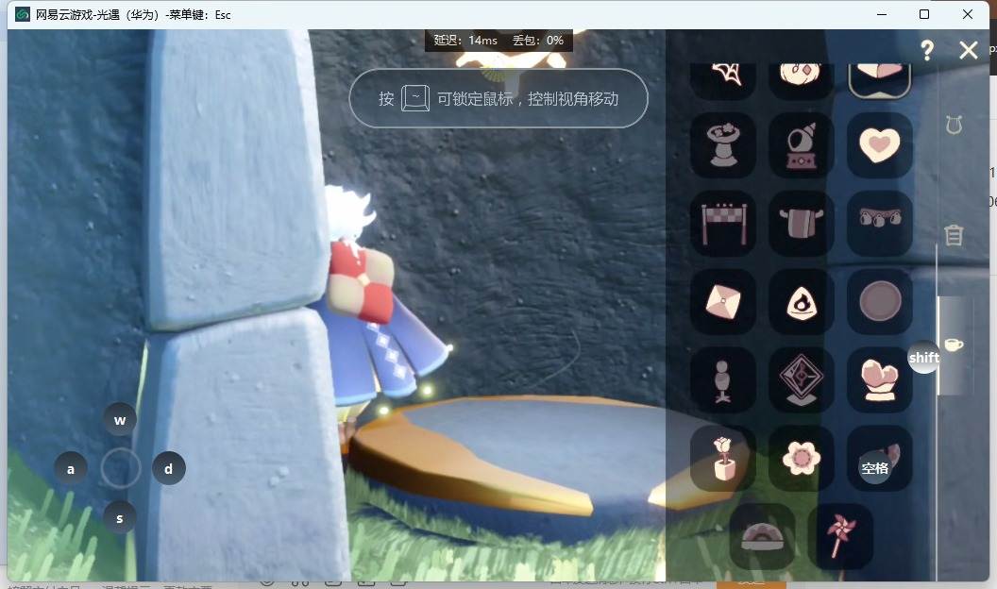Click the s movement key button
The width and height of the screenshot is (997, 589).
pyautogui.click(x=120, y=518)
